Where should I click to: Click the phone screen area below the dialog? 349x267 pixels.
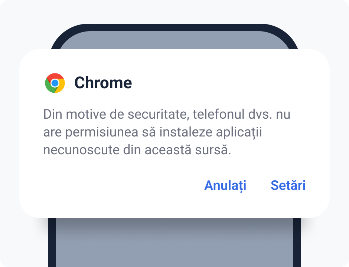coord(174,241)
